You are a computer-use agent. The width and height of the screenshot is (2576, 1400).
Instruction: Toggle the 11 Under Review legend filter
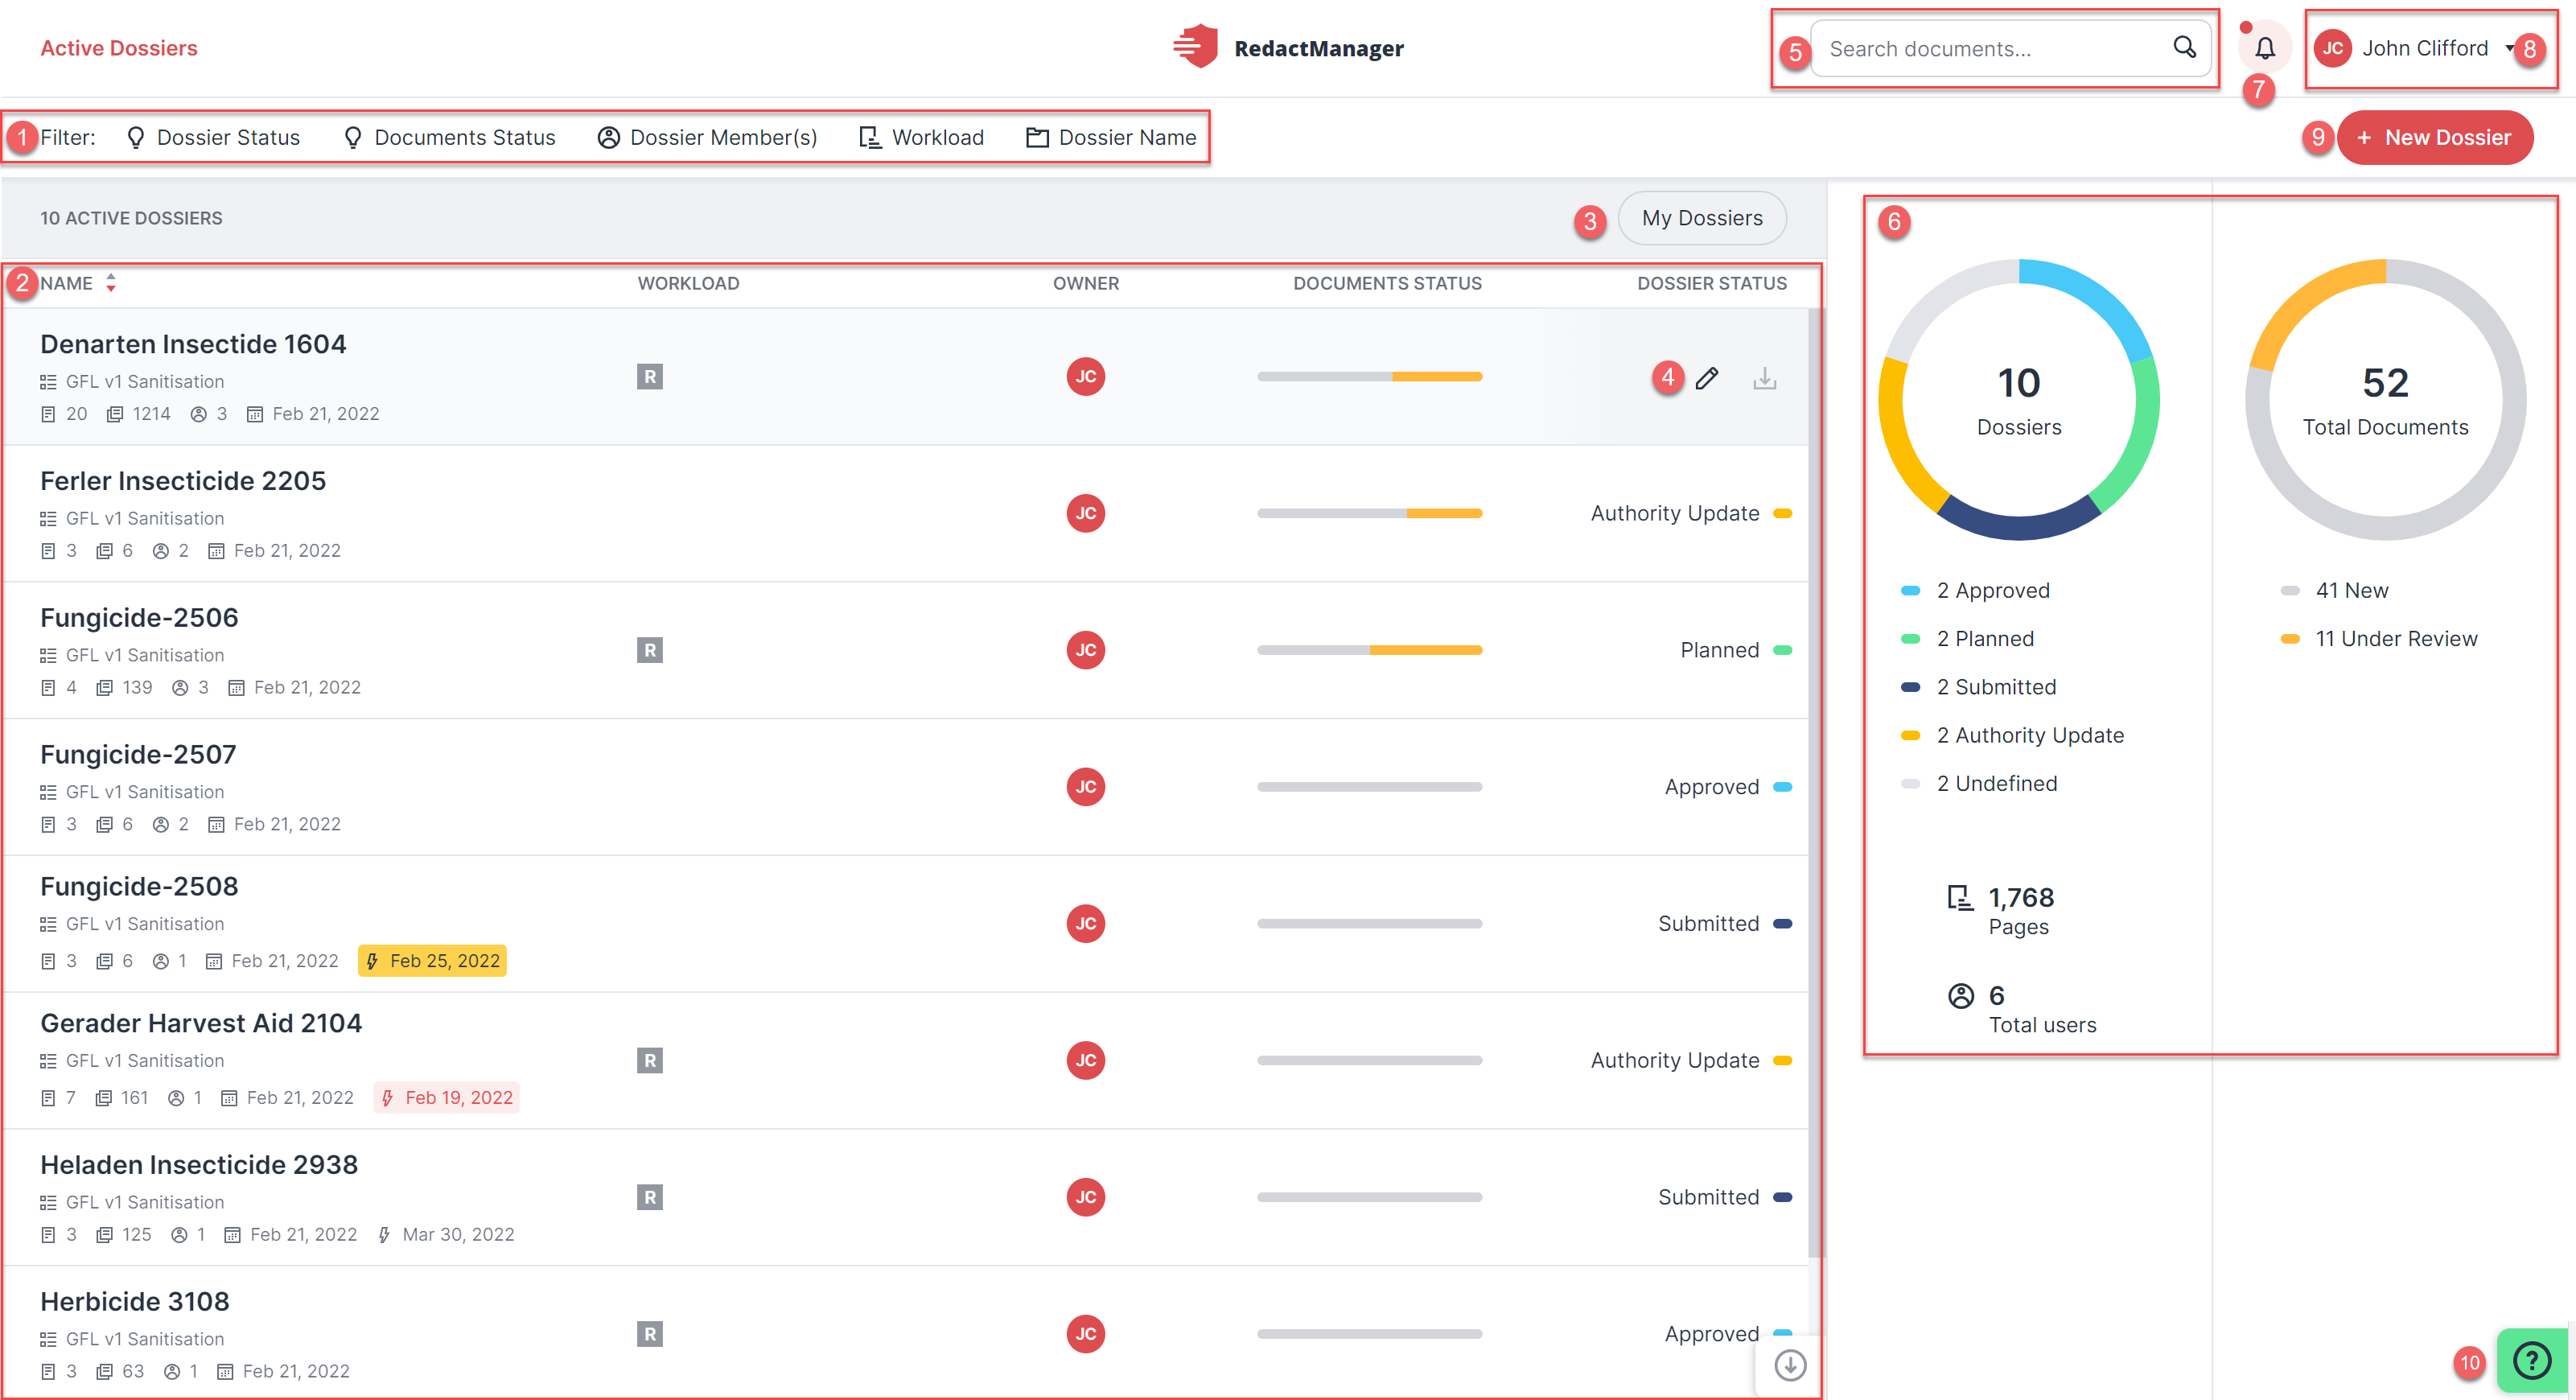coord(2379,638)
